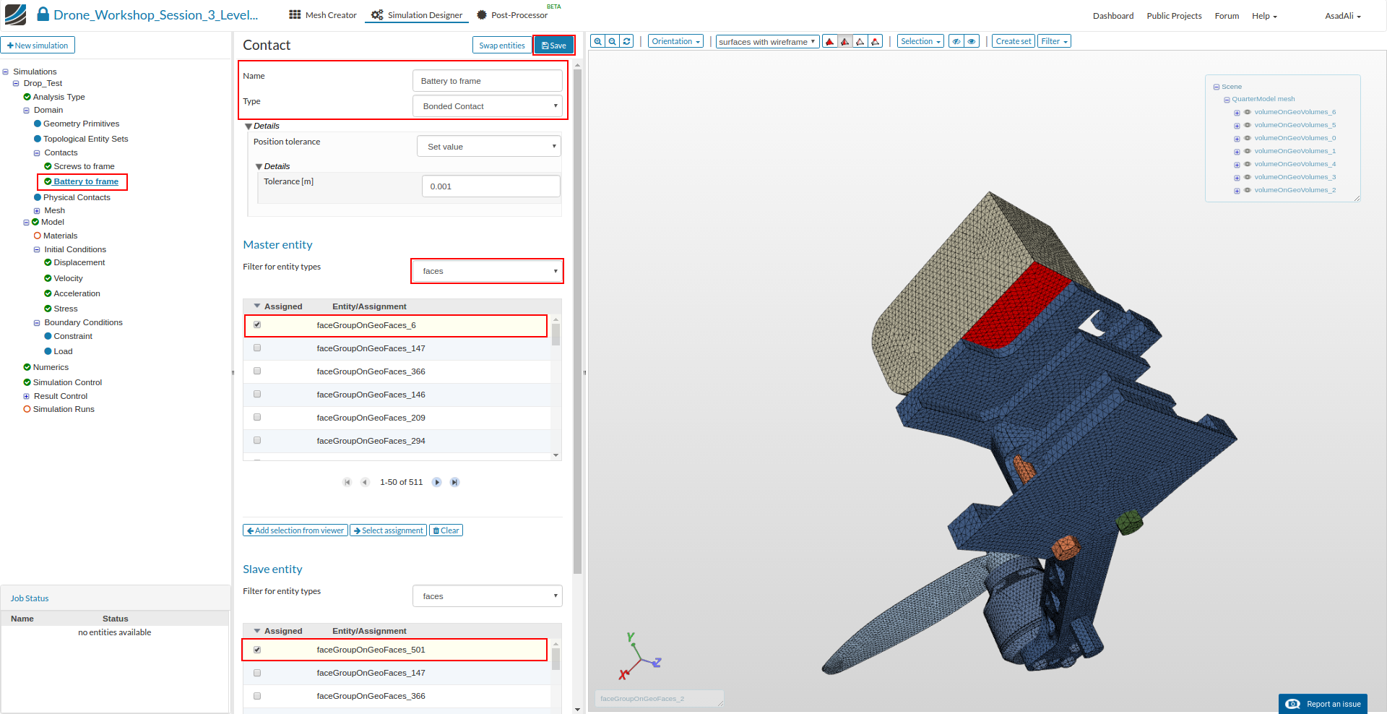Screen dimensions: 1387x714
Task: Uncheck slave faceGroupOnGeoFaces_501 checkbox
Action: point(257,650)
